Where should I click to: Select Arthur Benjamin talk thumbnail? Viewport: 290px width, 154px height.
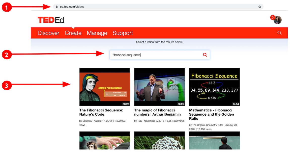click(x=160, y=87)
